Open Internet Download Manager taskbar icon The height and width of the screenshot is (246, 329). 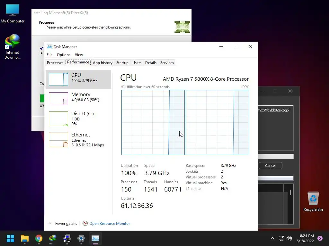click(53, 238)
